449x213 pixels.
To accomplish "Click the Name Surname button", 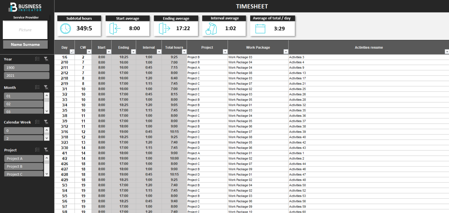I will [x=25, y=44].
